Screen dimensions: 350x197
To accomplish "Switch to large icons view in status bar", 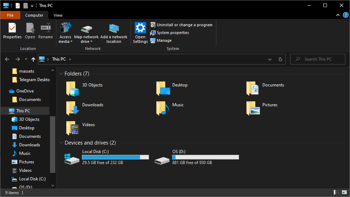I will pos(344,192).
